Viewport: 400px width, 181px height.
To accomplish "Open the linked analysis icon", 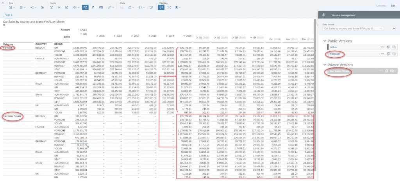I will 109,7.
